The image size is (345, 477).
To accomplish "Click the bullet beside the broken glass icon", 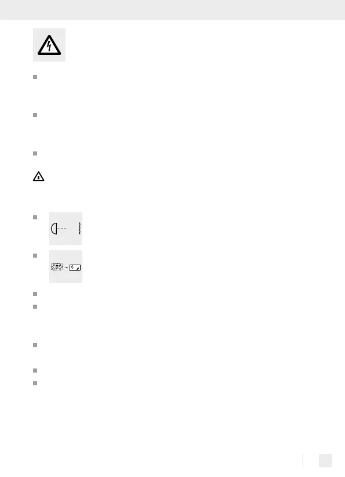I will [x=35, y=256].
